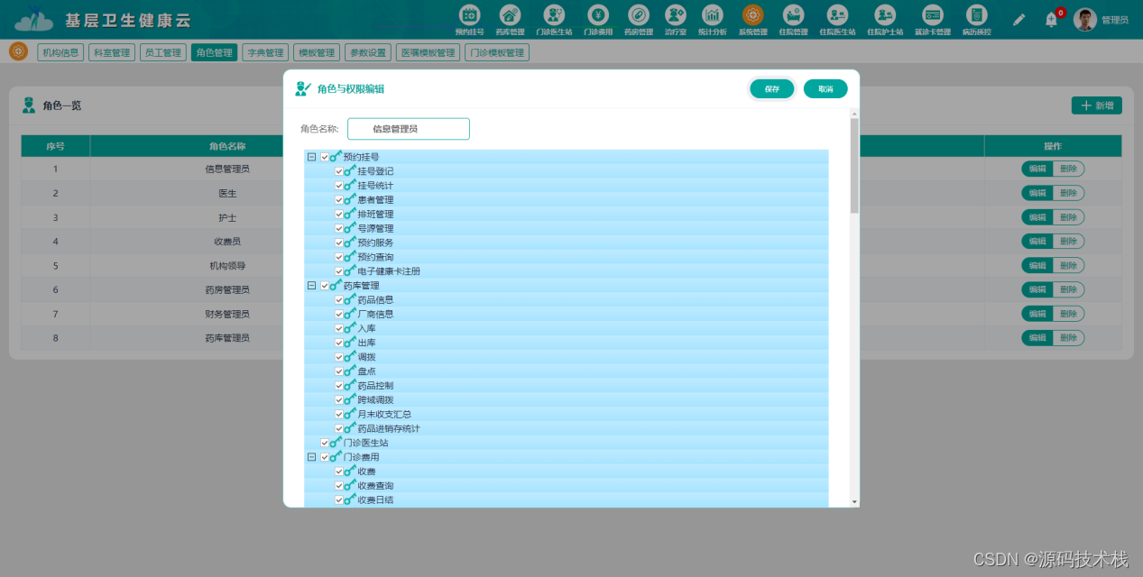Uncheck the 收费查询 permission checkbox
The height and width of the screenshot is (577, 1143).
(339, 485)
